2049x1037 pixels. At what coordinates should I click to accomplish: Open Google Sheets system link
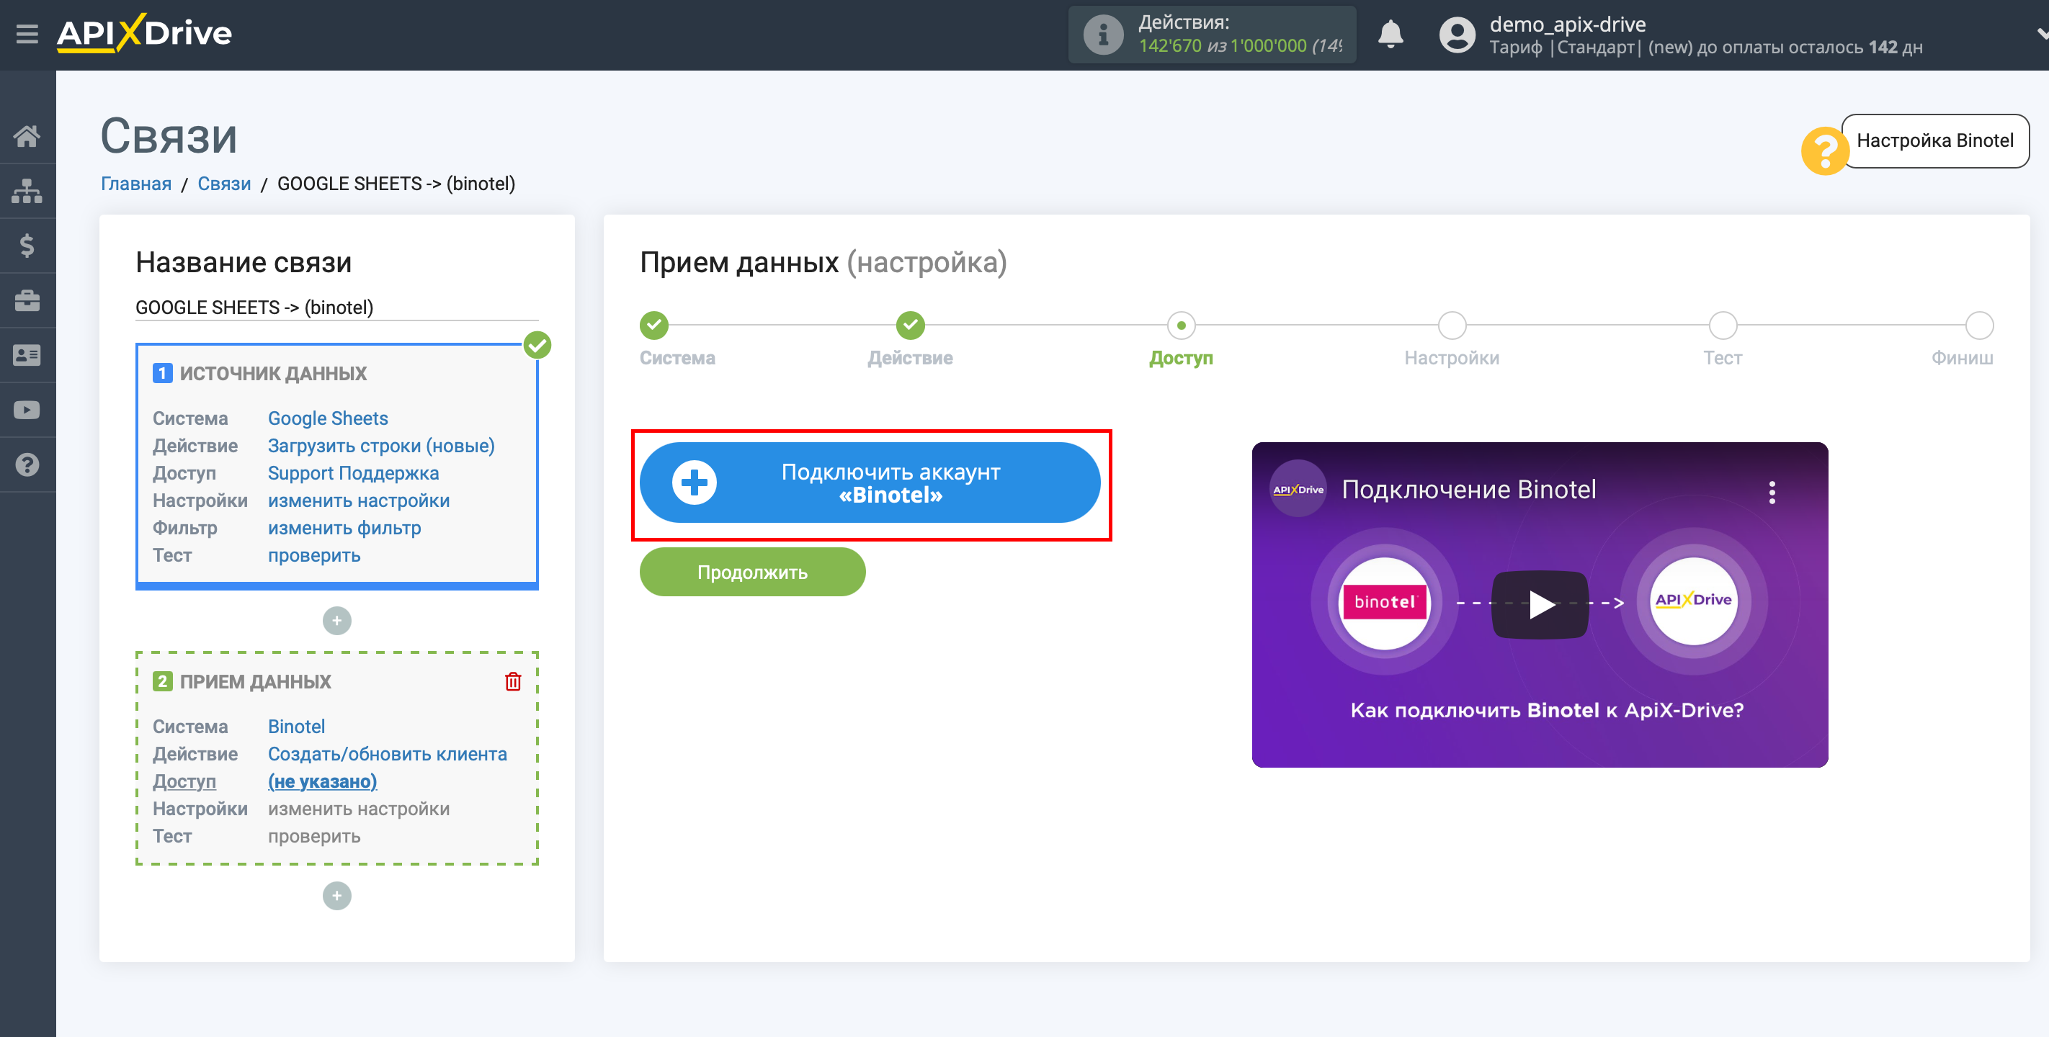tap(328, 418)
